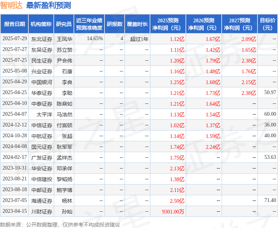Click the 40.00 target price
Viewport: 278px width, 228px height.
coord(270,135)
